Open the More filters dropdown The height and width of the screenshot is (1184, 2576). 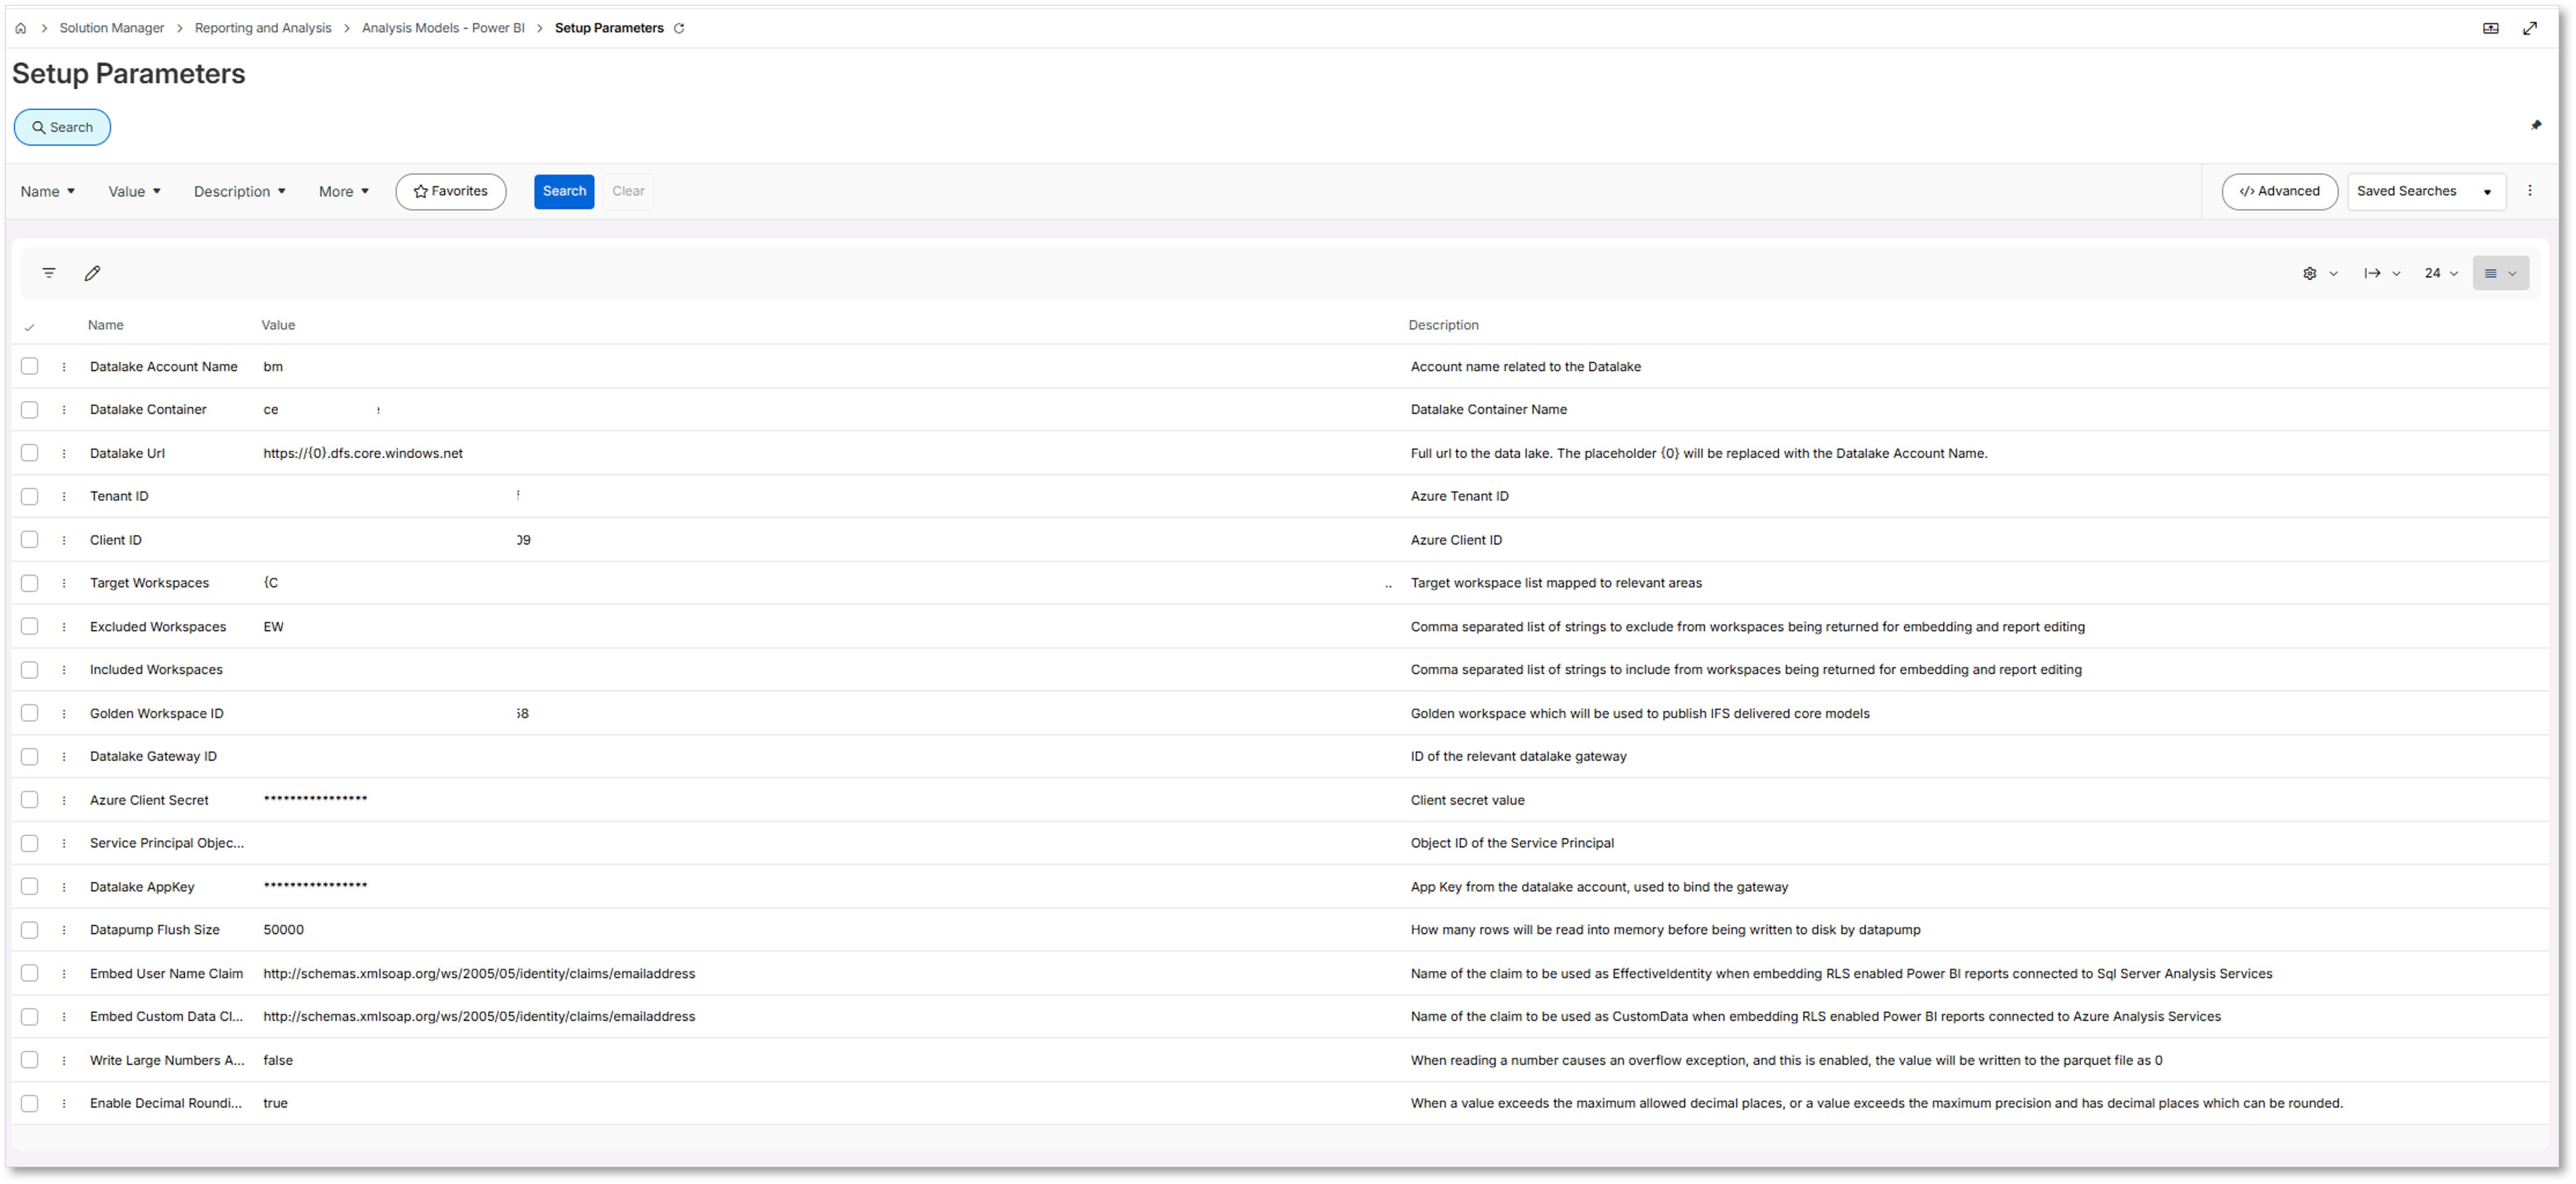344,192
